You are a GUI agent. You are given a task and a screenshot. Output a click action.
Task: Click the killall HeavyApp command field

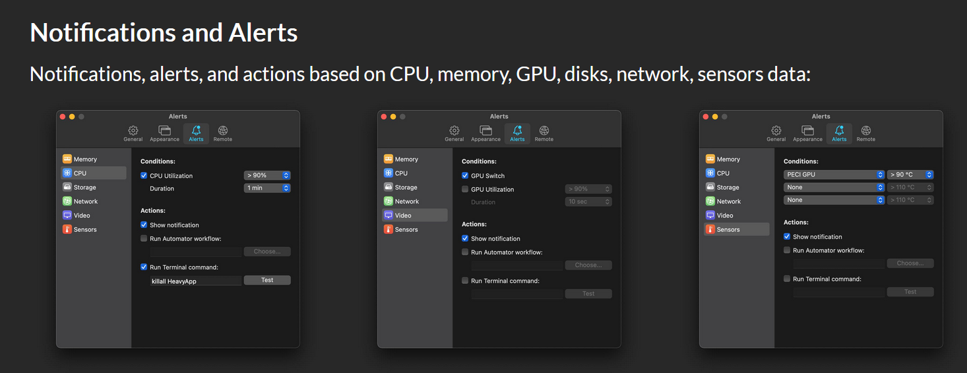(196, 281)
